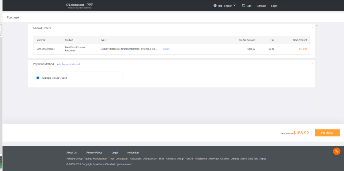Screen dimensions: 344x171
Task: Click order ID 501643773020664
Action: click(x=46, y=49)
